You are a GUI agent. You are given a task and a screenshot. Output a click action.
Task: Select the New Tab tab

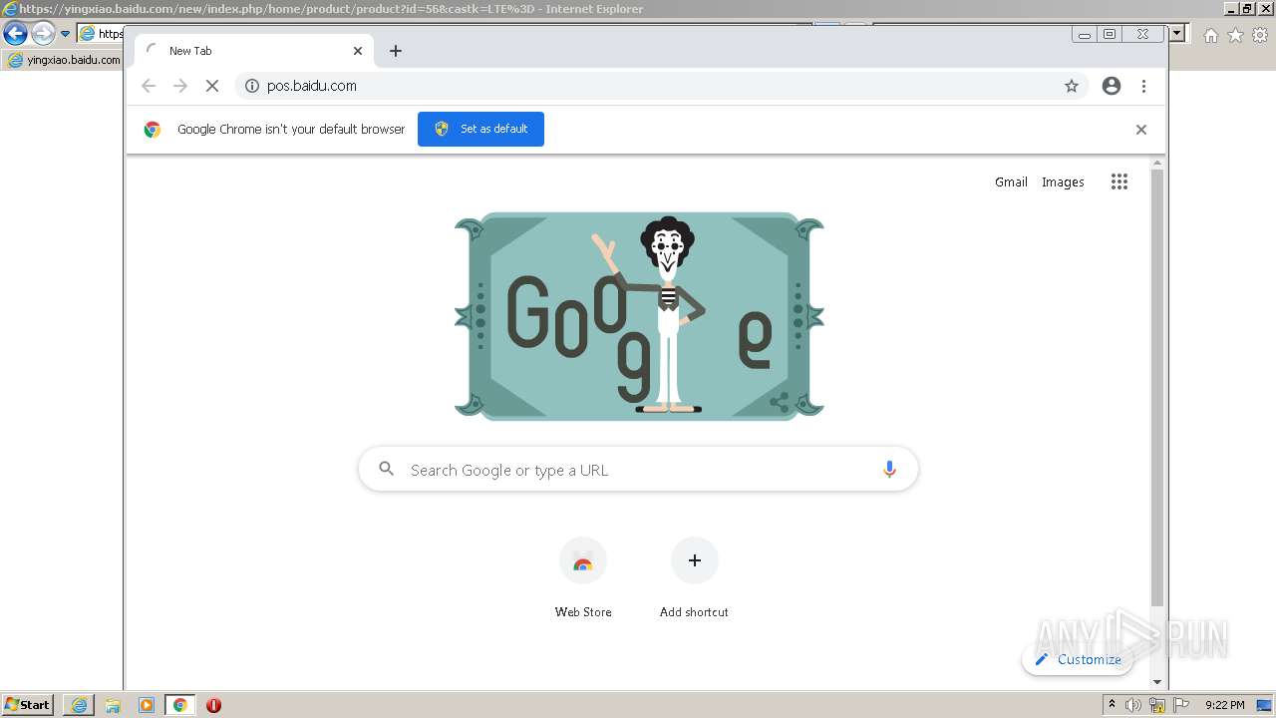click(254, 51)
